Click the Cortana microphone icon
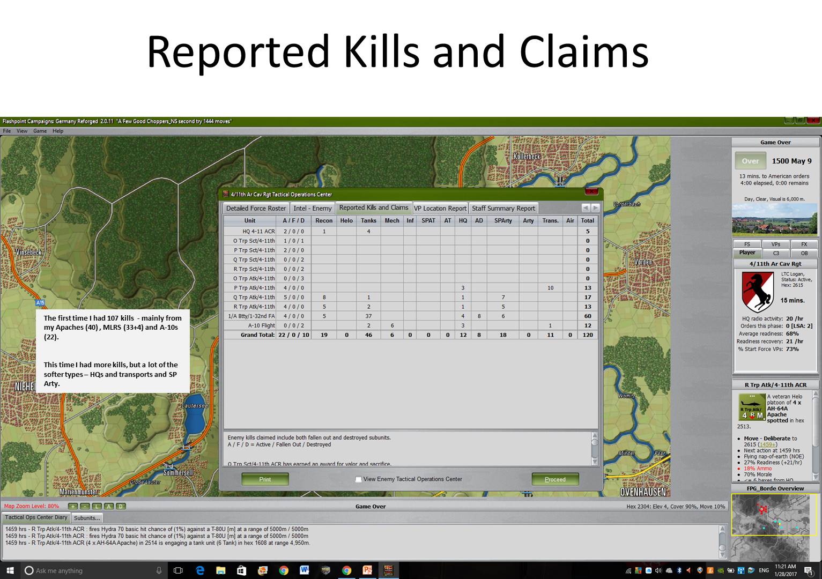822x579 pixels. [159, 570]
